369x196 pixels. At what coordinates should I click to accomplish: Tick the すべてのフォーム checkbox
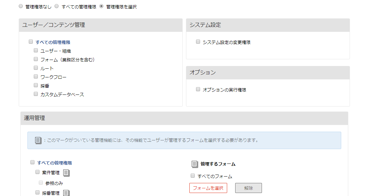point(193,176)
